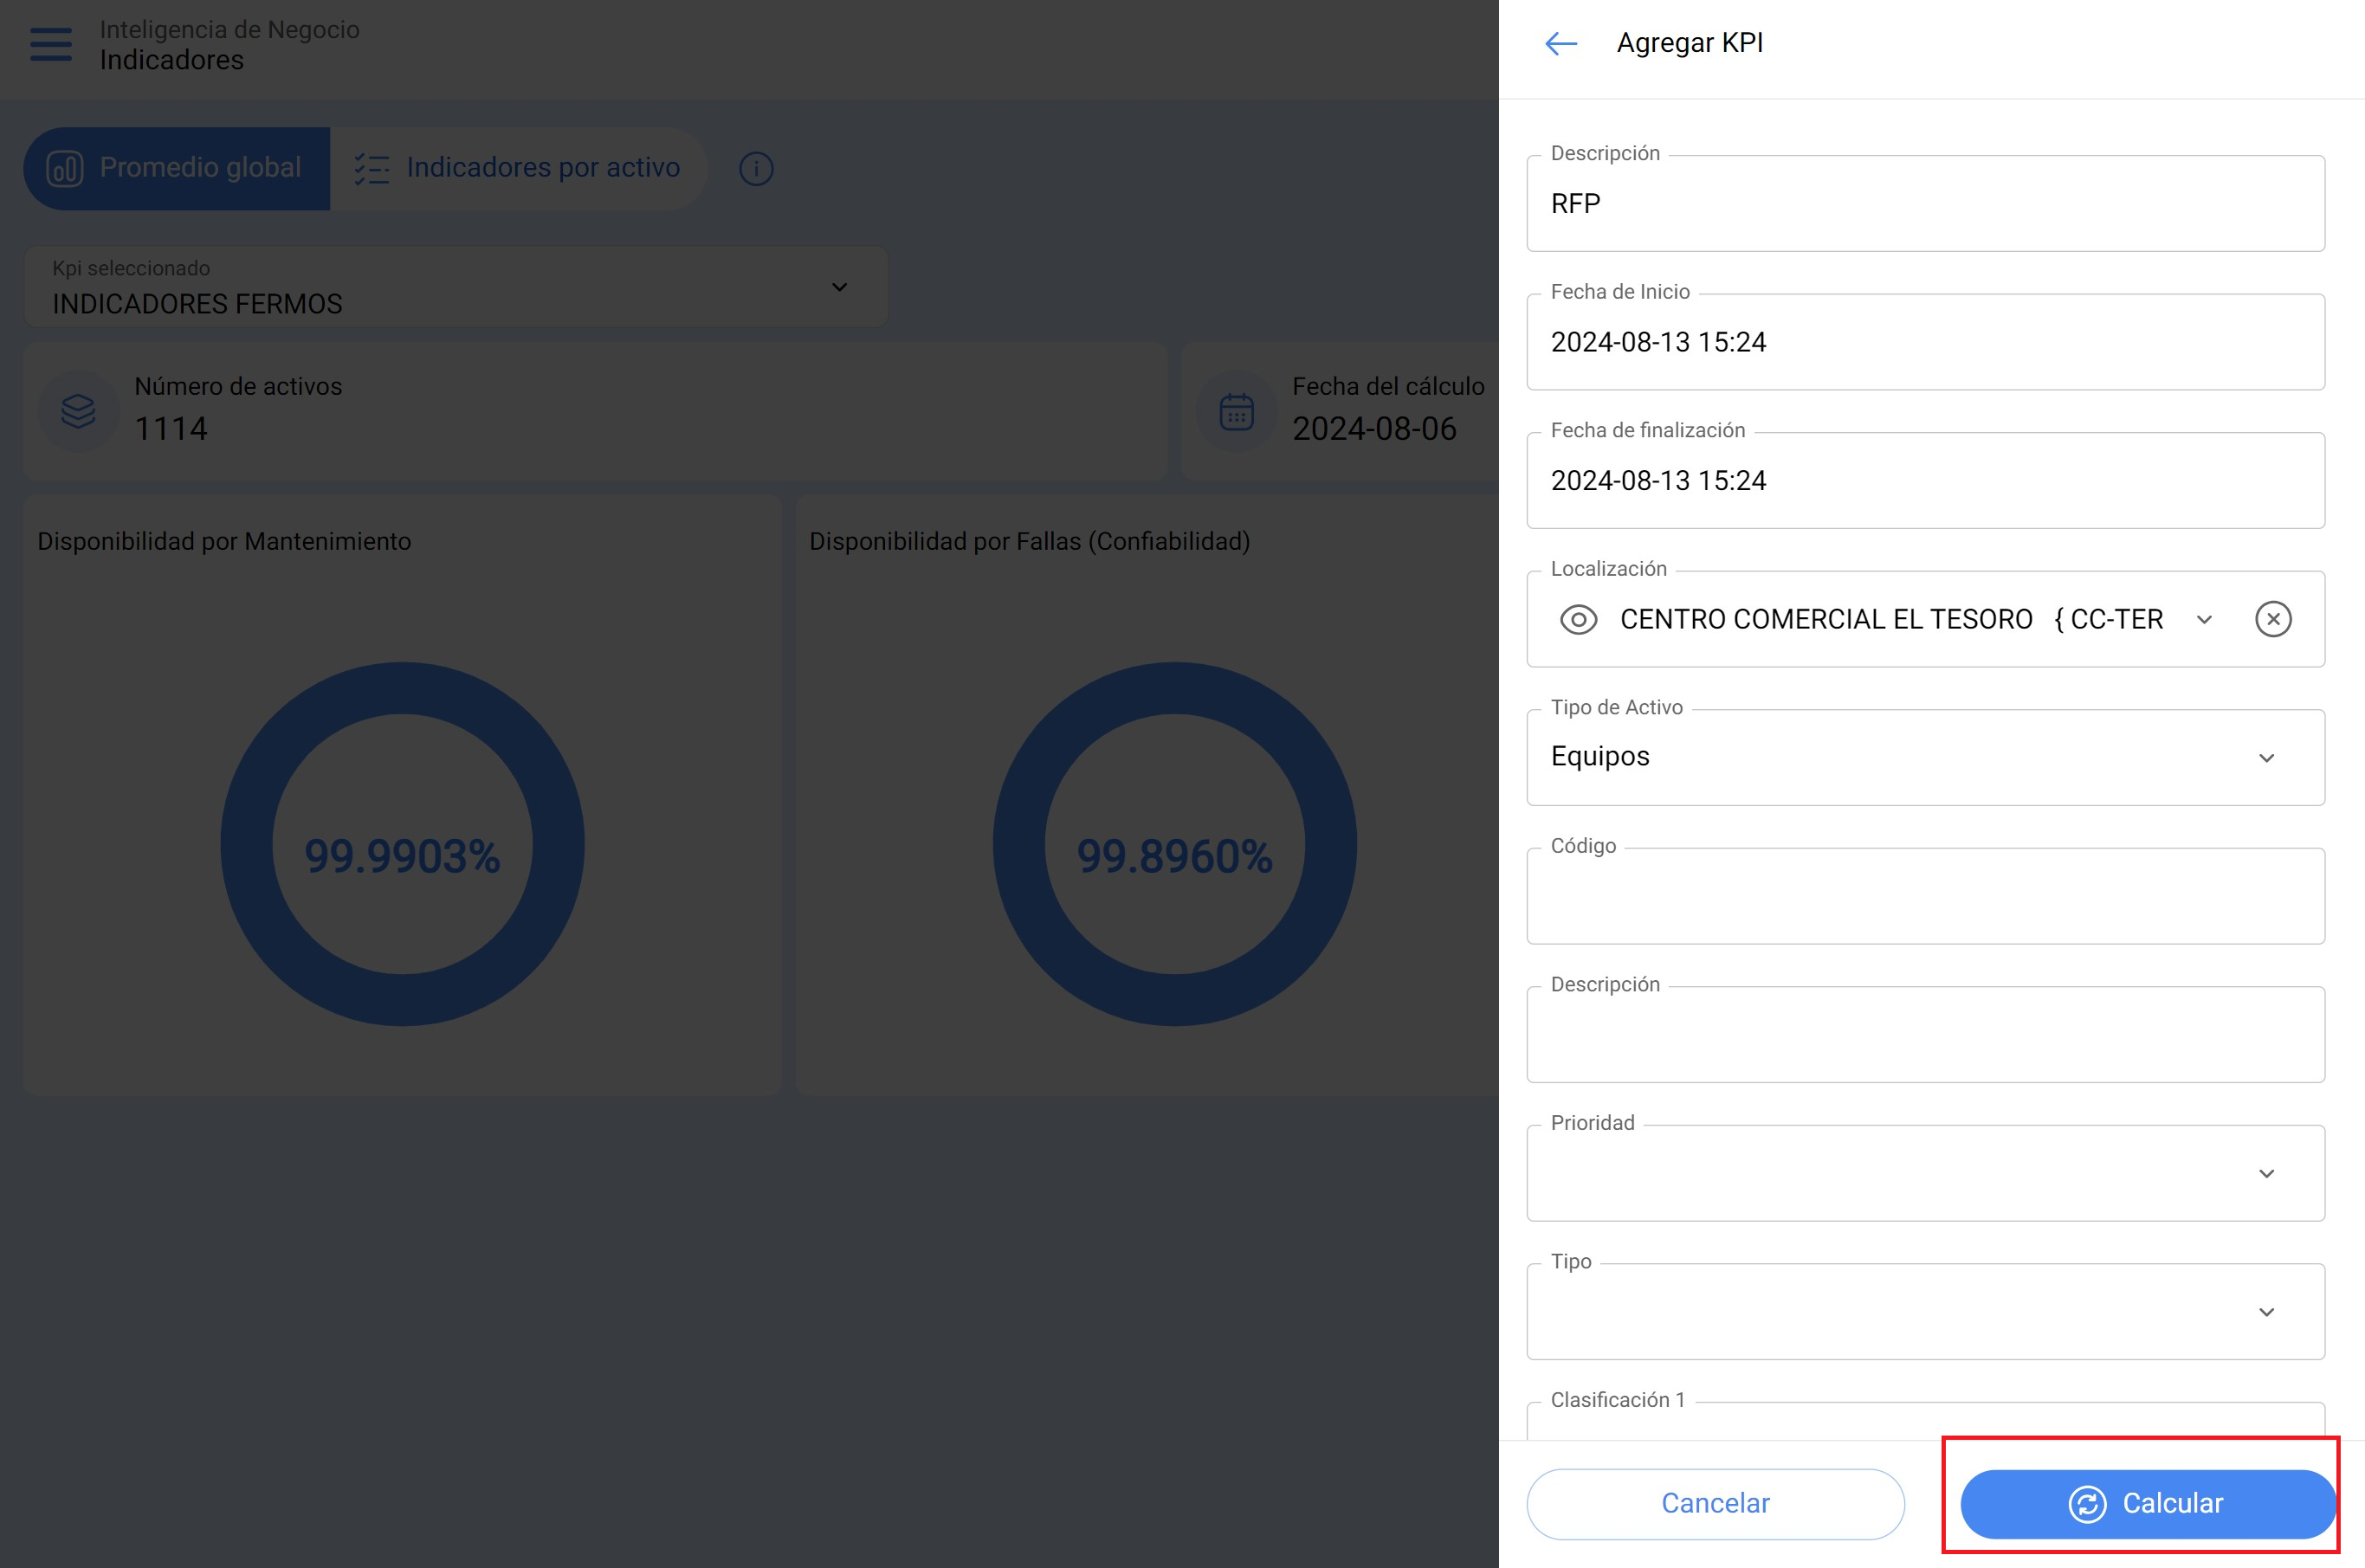This screenshot has width=2365, height=1568.
Task: Click the checklist icon in Indicadores por activo tab
Action: [x=372, y=168]
